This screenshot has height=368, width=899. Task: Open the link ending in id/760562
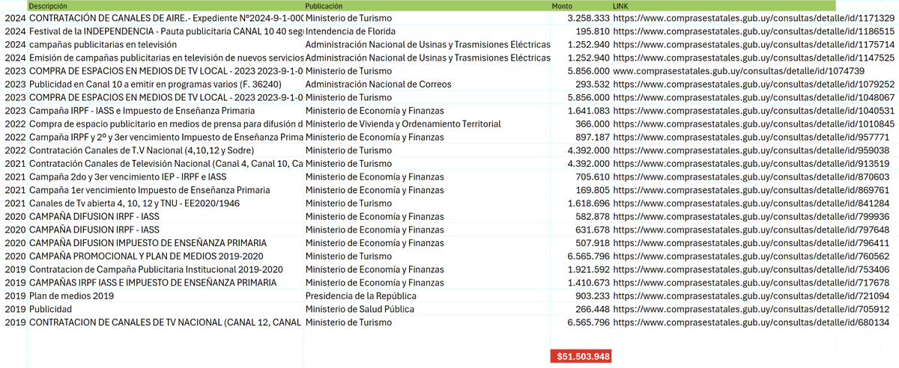tap(751, 257)
